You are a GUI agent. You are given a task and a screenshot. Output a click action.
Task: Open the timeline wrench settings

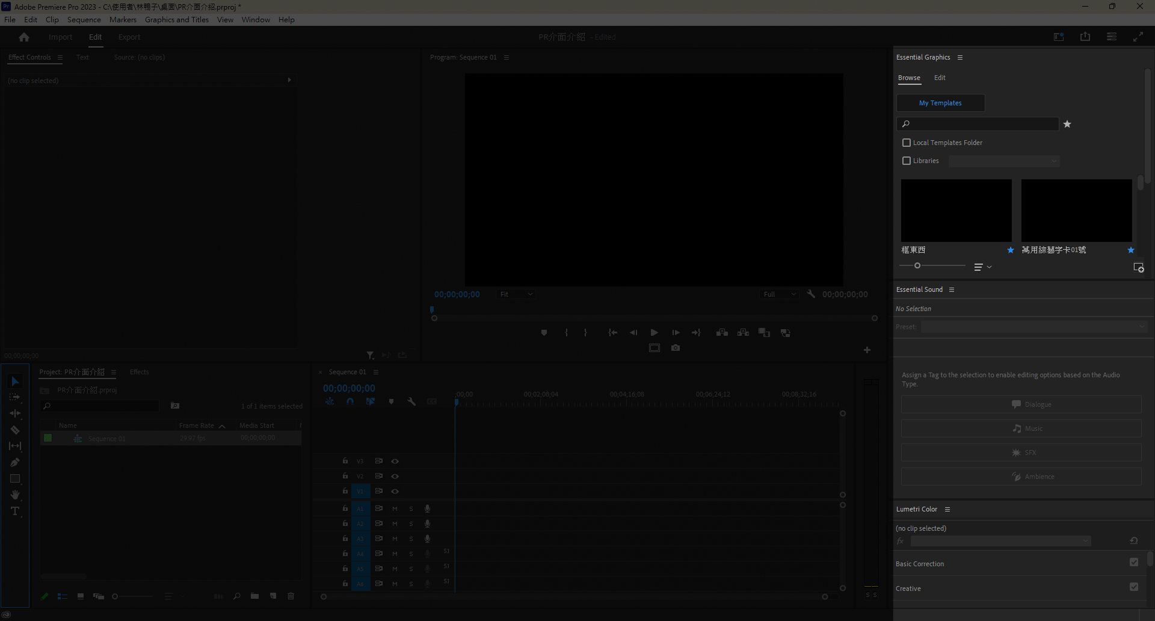[411, 401]
